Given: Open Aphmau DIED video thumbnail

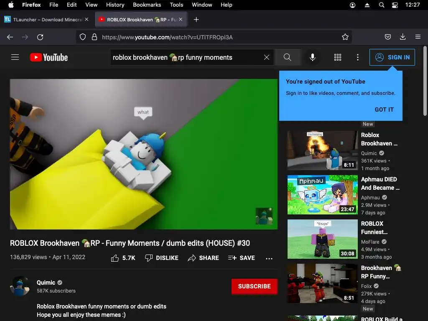Looking at the screenshot, I should (x=322, y=195).
